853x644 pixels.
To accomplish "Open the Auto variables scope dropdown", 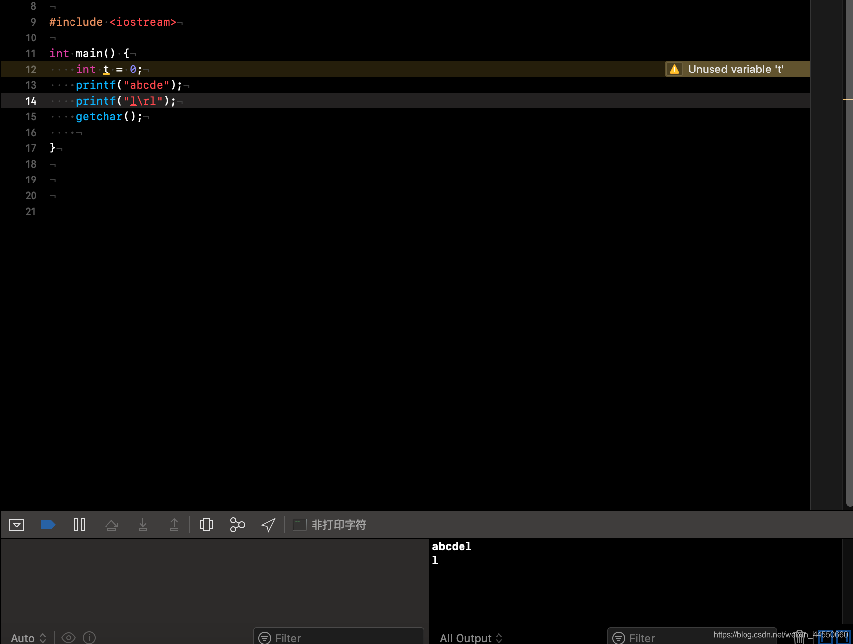I will pos(29,638).
